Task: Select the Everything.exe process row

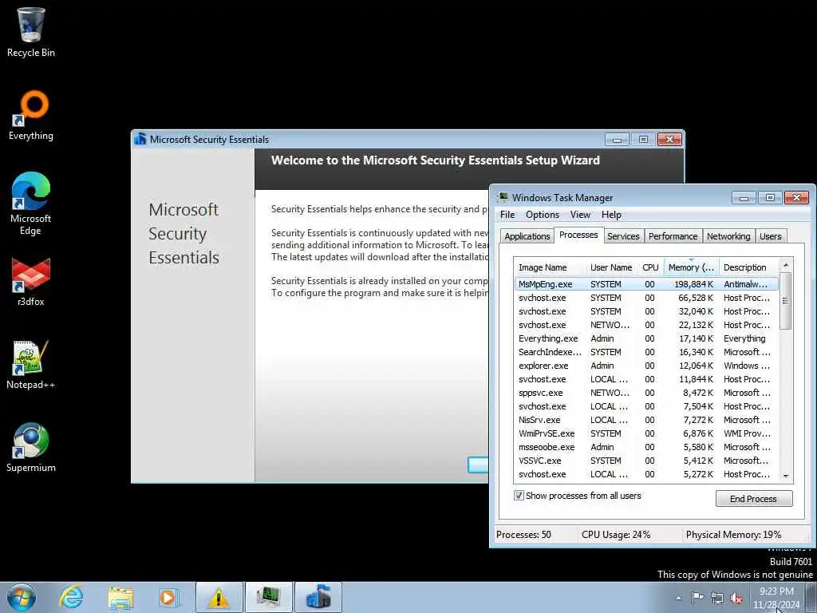Action: pyautogui.click(x=645, y=338)
